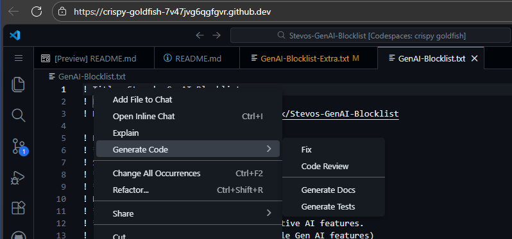The image size is (512, 239).
Task: Click the text 'tive AI features.'
Action: coord(323,224)
